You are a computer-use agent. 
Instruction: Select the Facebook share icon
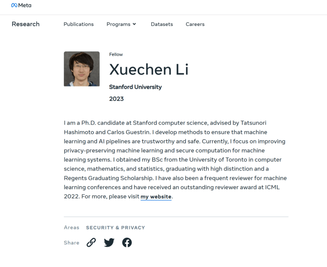click(x=127, y=242)
